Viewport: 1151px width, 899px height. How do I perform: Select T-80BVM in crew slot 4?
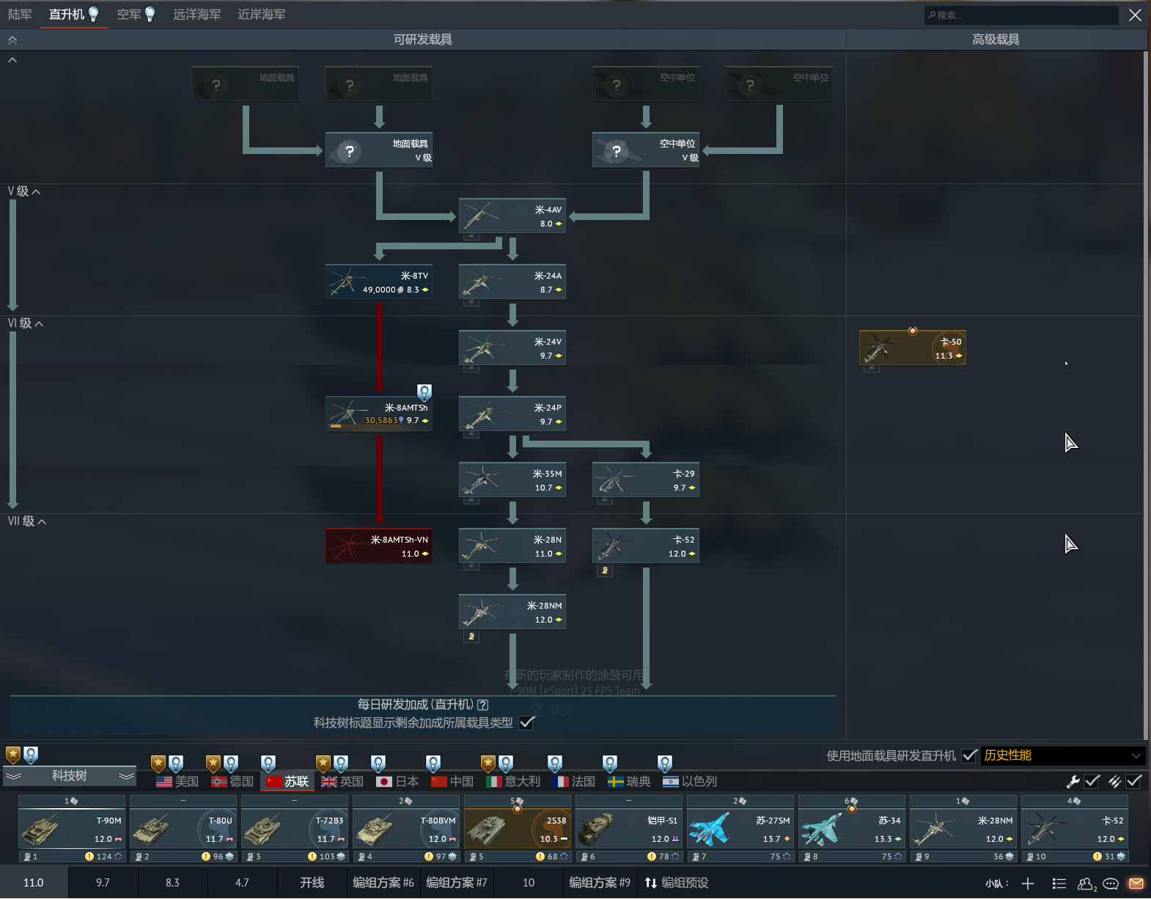tap(406, 829)
